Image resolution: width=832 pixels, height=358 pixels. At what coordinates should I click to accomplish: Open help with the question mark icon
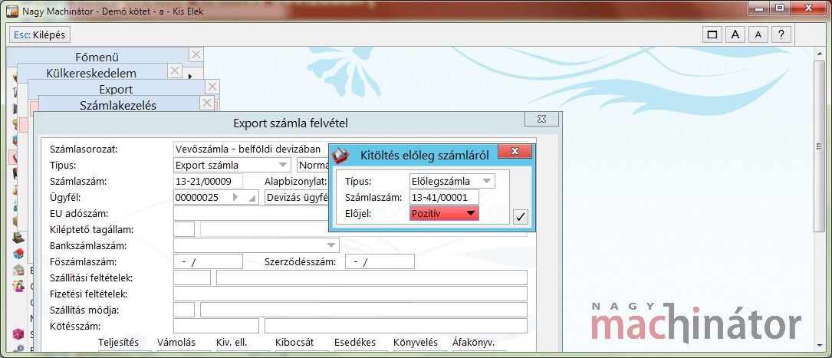pos(781,35)
